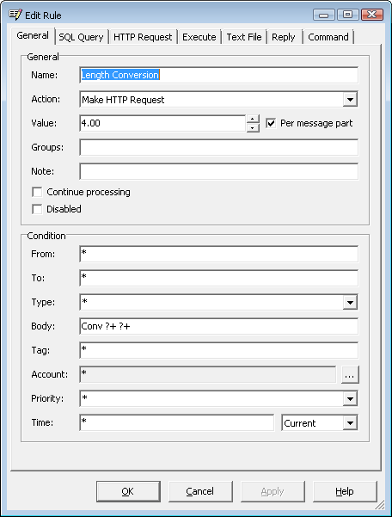Click the Cancel button
The image size is (392, 517).
[x=200, y=491]
